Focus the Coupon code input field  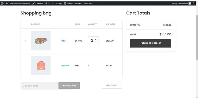click(40, 86)
